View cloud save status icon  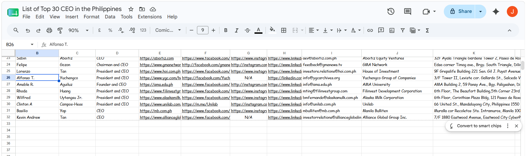[153, 9]
